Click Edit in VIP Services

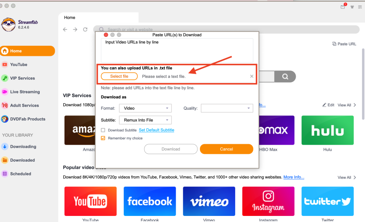(328, 105)
